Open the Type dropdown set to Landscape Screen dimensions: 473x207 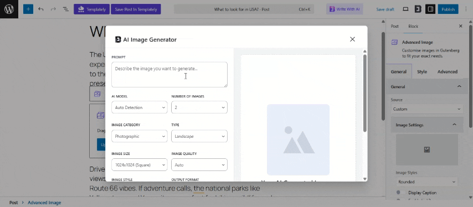click(199, 136)
